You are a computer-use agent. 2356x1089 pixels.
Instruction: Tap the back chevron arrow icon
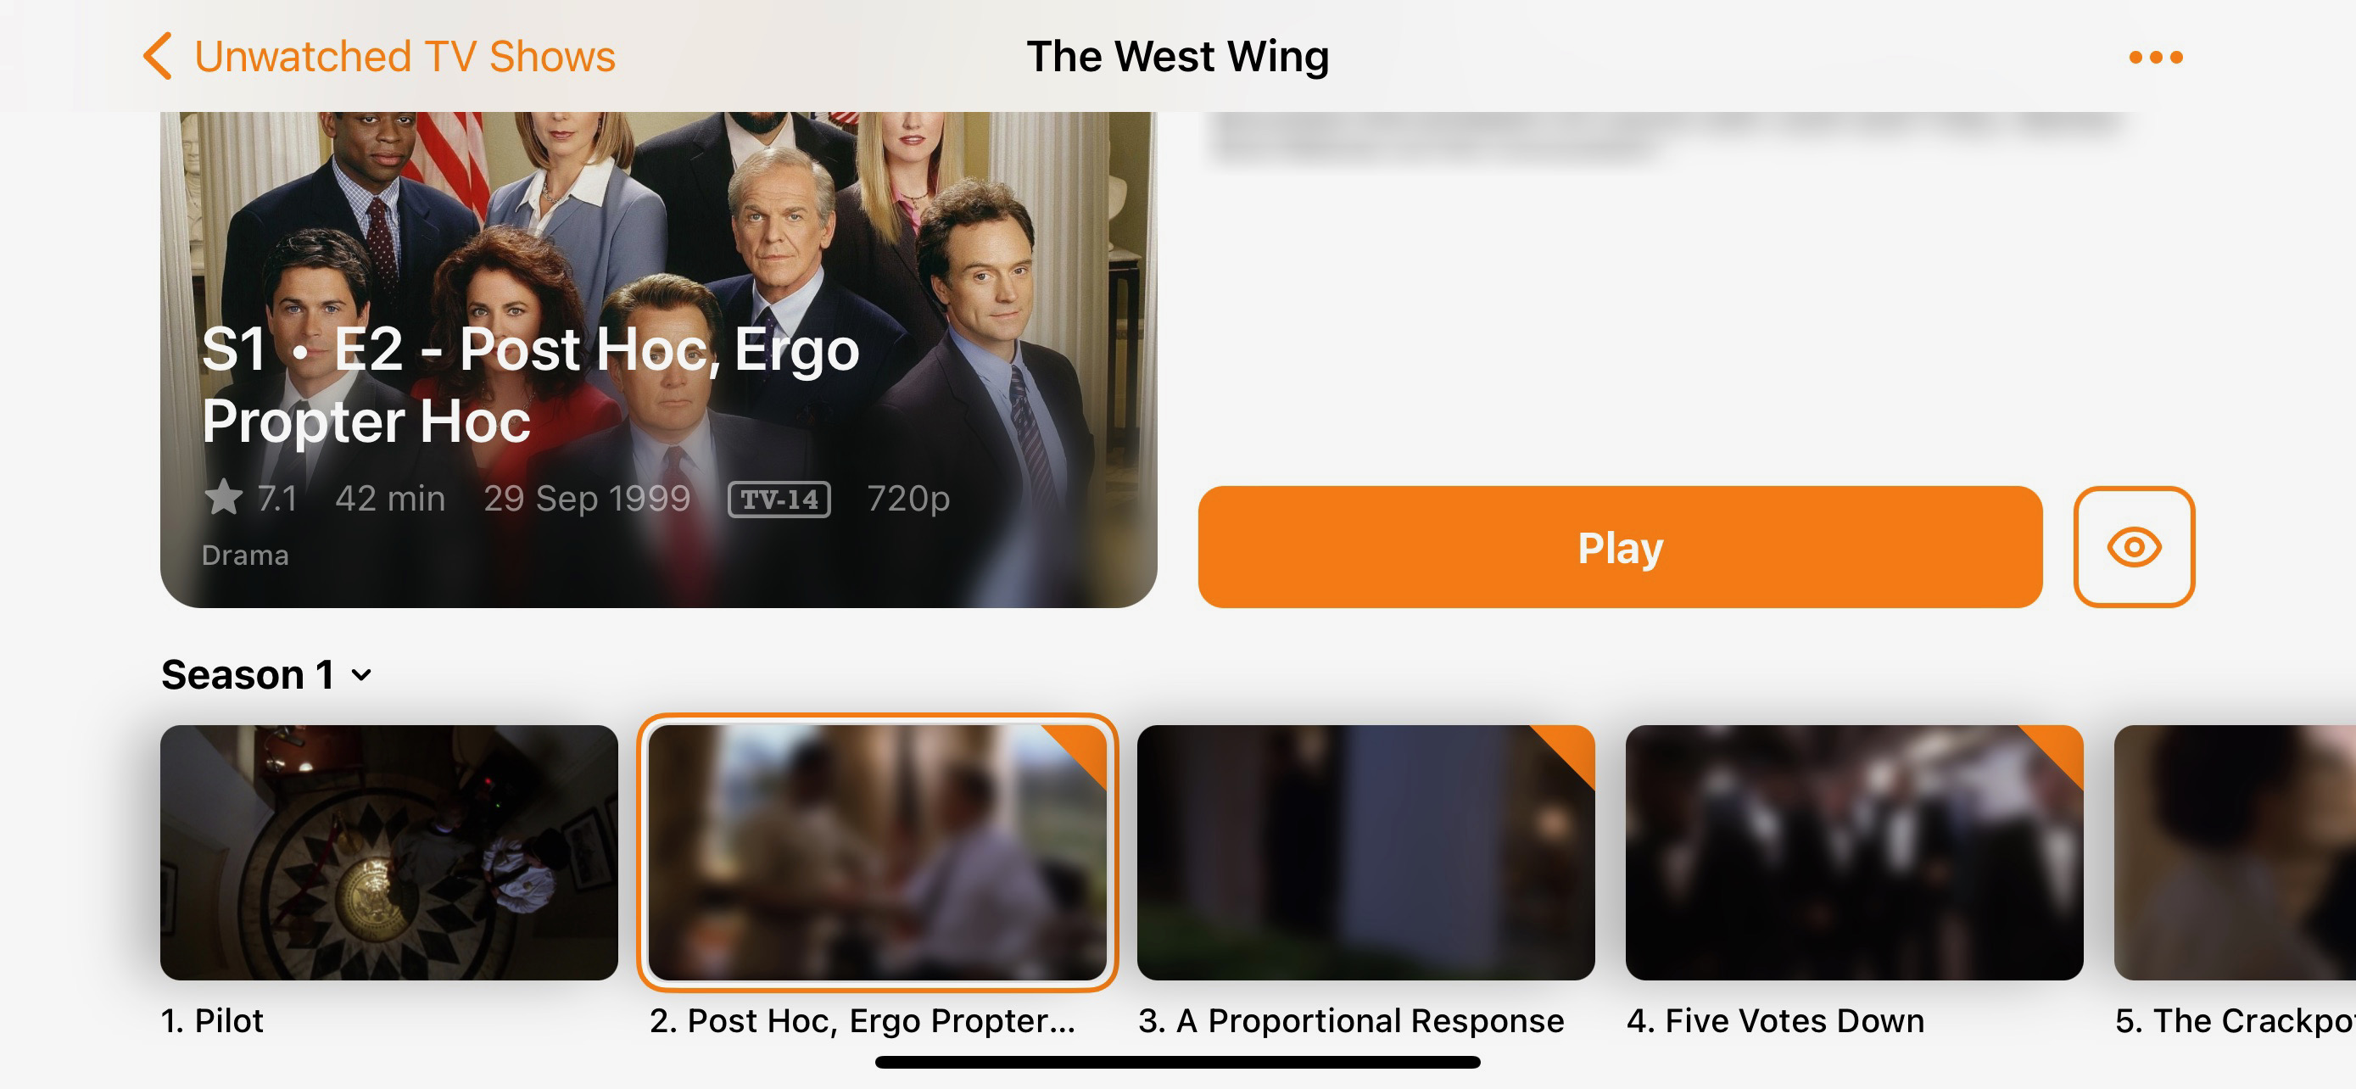click(157, 56)
